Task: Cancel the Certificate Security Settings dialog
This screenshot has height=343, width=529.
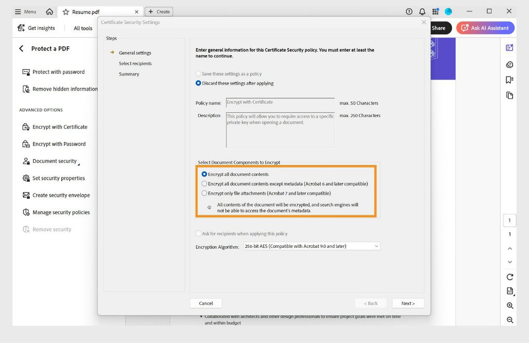Action: point(206,303)
